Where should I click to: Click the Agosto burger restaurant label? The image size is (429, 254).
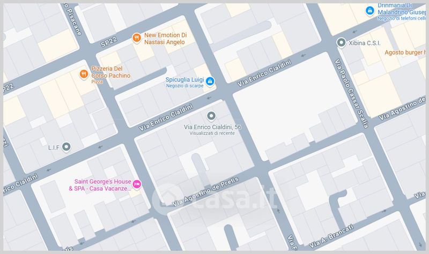tap(405, 52)
